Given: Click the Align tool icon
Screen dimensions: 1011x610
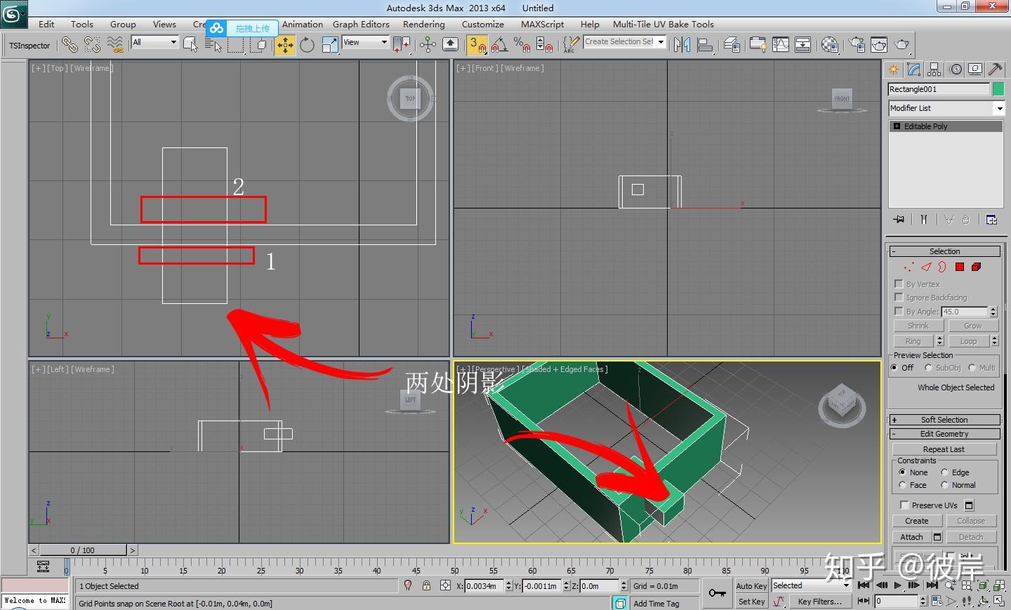Looking at the screenshot, I should 705,45.
